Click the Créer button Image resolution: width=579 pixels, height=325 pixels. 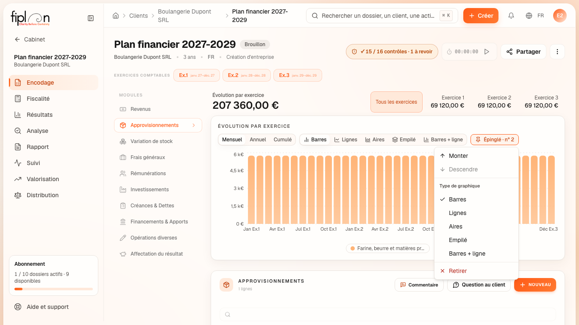click(x=481, y=16)
